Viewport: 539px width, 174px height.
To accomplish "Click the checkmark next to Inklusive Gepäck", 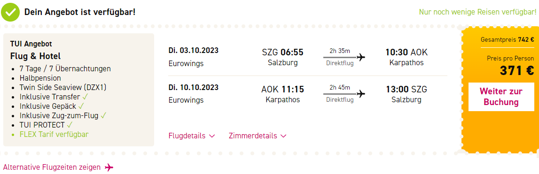I will coord(81,106).
